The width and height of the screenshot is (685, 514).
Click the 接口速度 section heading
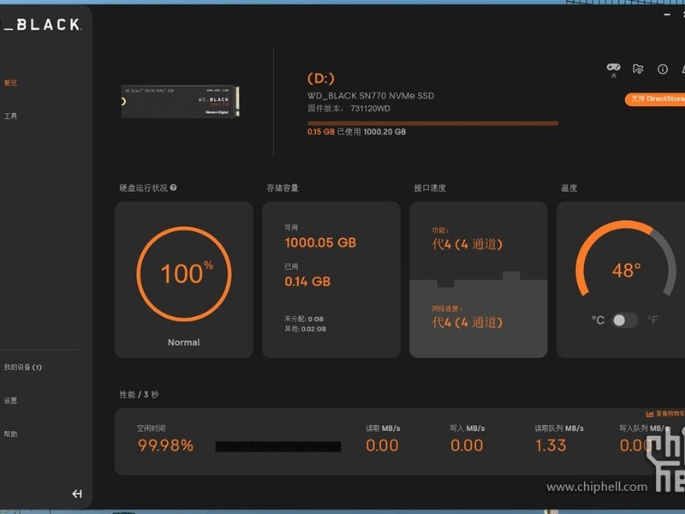[430, 188]
